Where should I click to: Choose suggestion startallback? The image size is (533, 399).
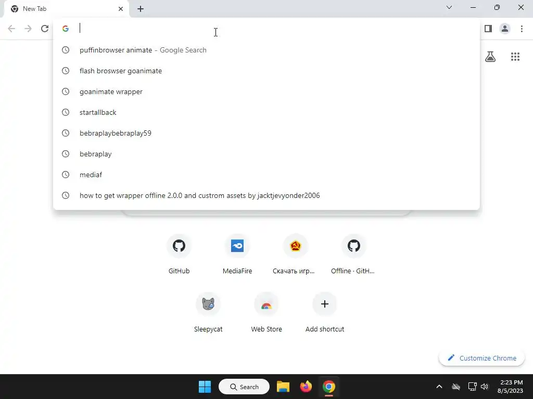tap(266, 112)
